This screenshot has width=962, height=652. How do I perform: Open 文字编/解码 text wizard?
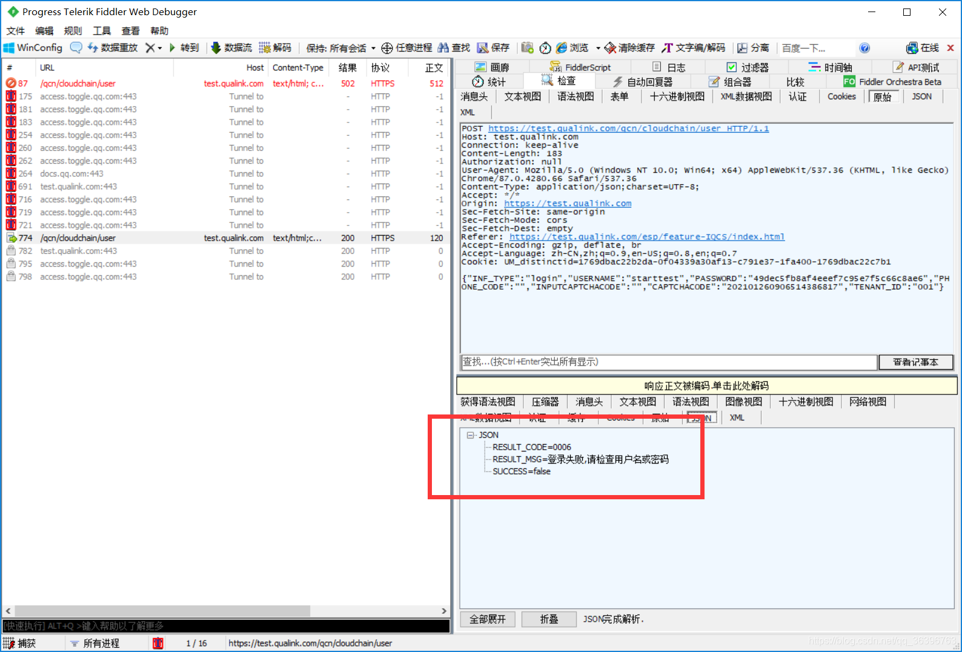[x=694, y=48]
